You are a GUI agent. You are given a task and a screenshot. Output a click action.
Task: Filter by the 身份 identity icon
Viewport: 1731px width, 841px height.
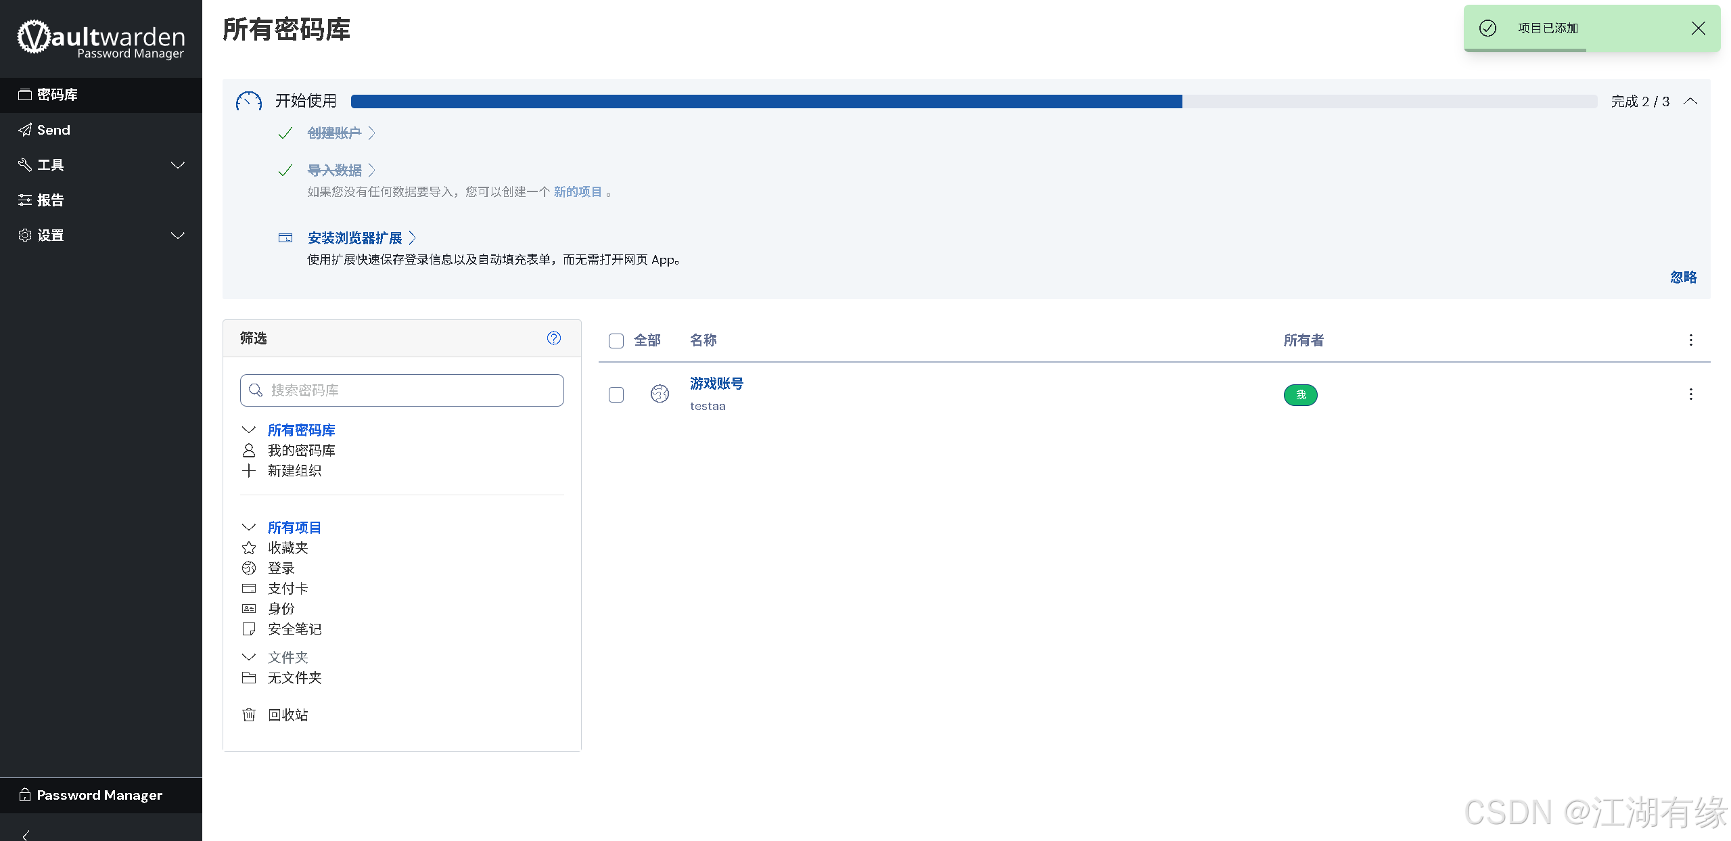pos(248,608)
